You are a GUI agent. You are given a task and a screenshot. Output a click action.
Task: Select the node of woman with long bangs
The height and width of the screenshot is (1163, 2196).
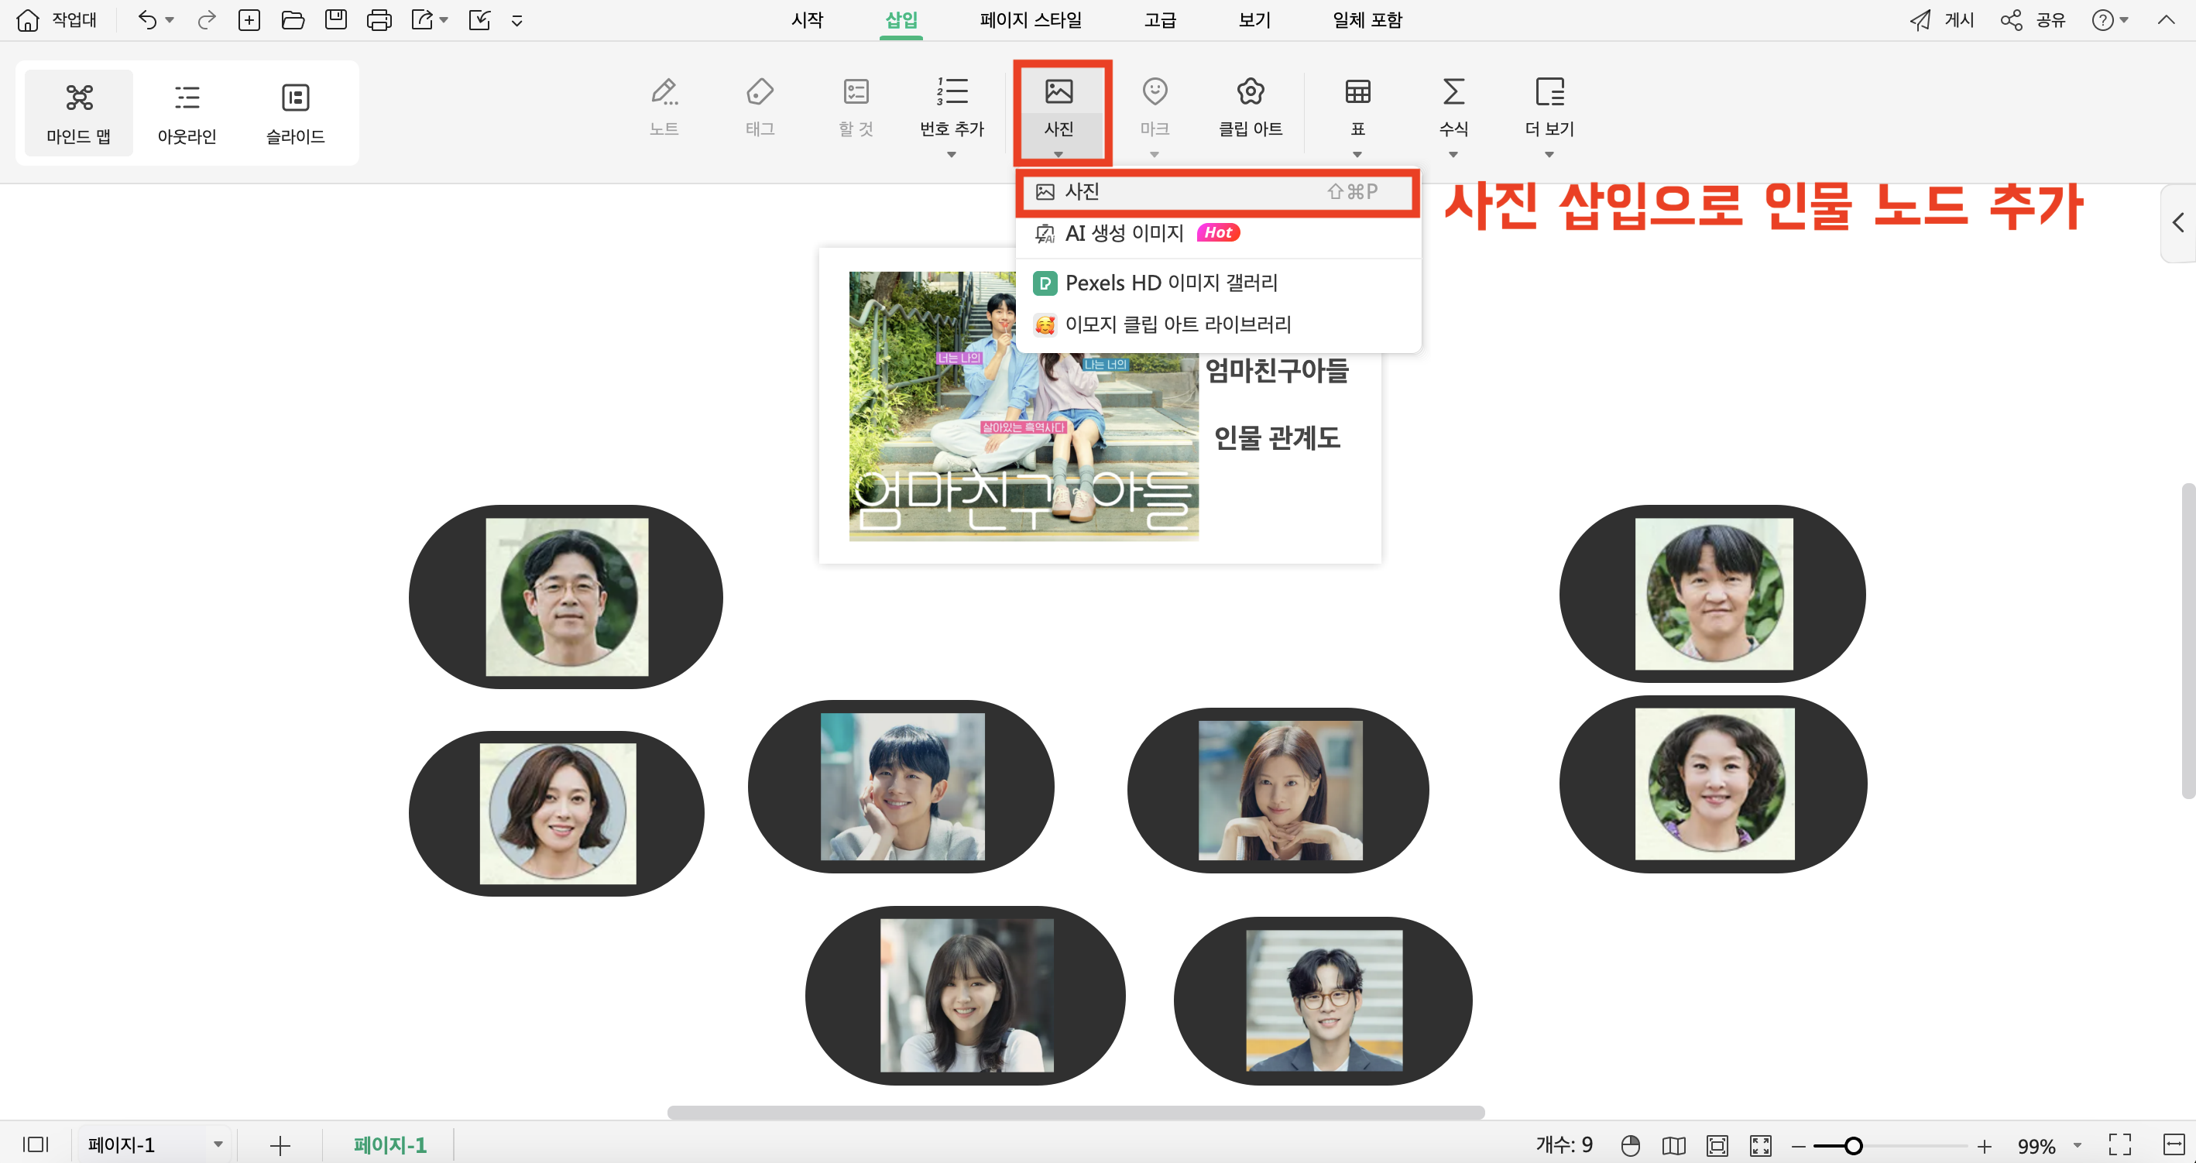coord(965,995)
